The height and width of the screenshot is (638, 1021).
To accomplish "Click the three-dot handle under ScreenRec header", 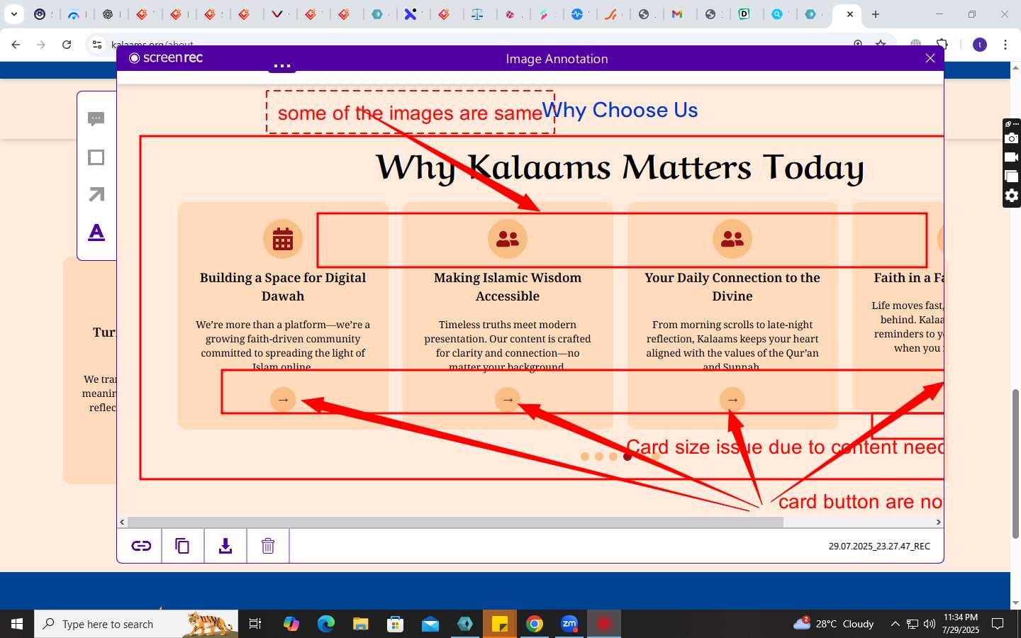I will [x=282, y=66].
